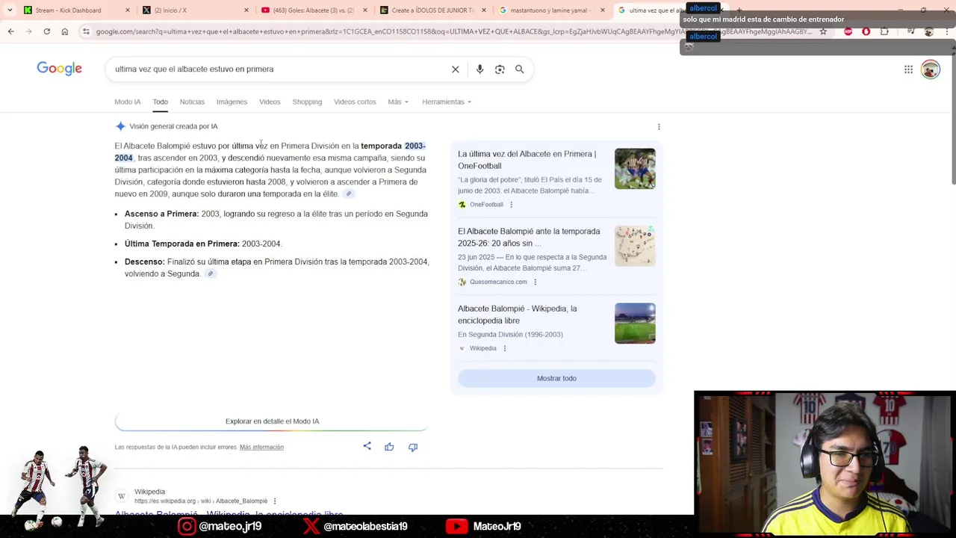Open Albacete Balompié ante la temporada 2025-26 link
The height and width of the screenshot is (538, 956).
click(529, 237)
